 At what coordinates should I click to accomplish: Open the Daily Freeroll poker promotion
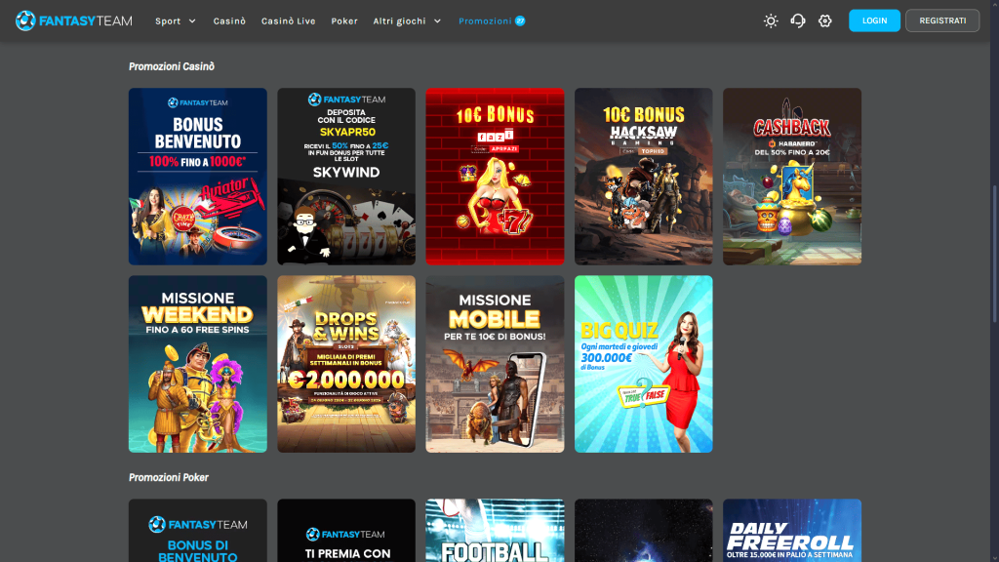[x=791, y=531]
